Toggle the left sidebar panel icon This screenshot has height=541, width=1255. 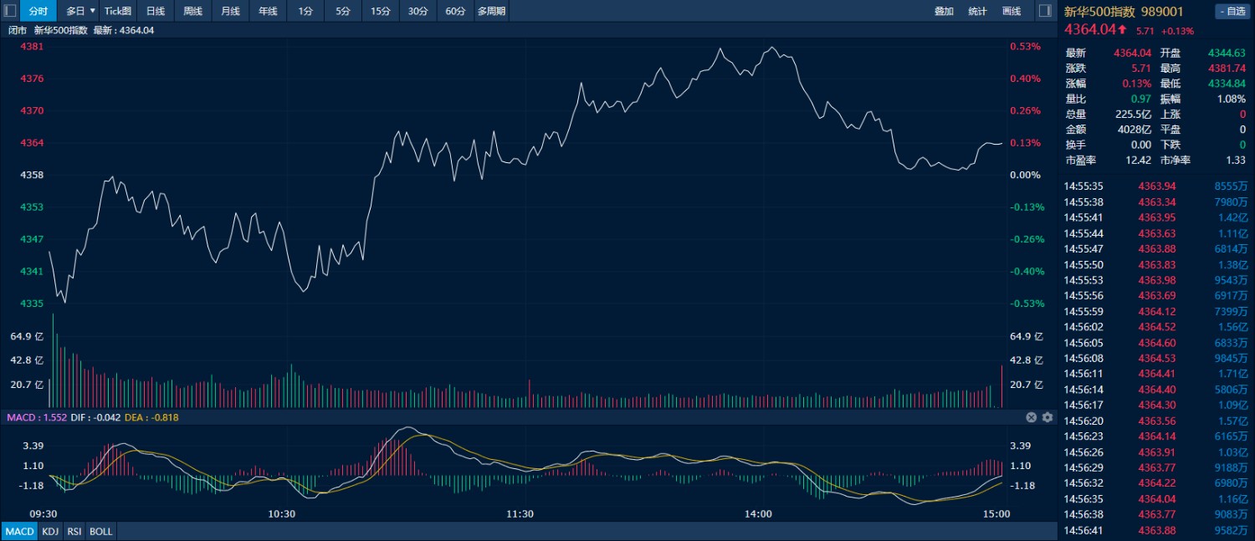tap(10, 11)
